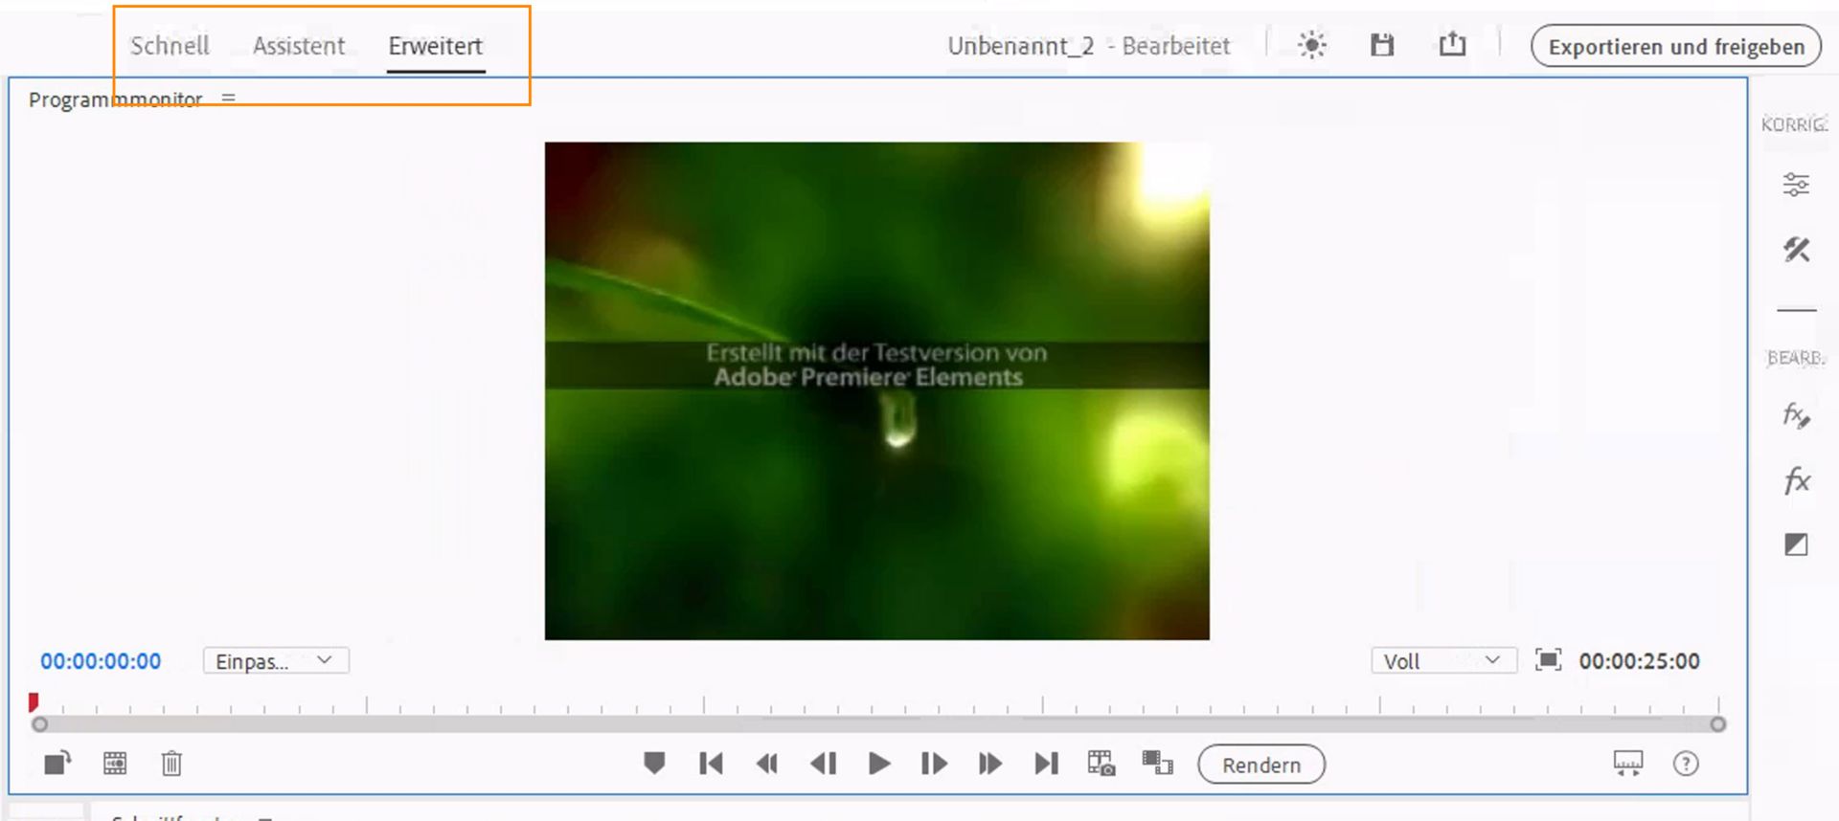Screen dimensions: 1839x821
Task: Open the Voll quality dropdown
Action: 1443,661
